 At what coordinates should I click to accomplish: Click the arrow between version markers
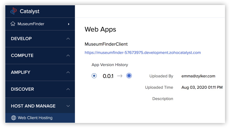120,76
